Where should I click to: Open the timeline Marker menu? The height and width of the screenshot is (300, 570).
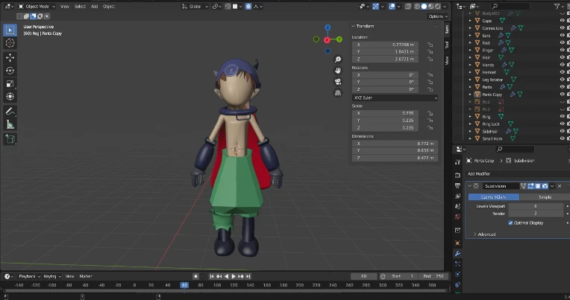86,276
